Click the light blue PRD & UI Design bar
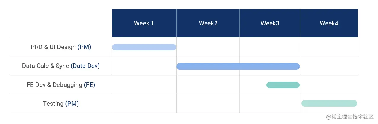 coord(144,47)
